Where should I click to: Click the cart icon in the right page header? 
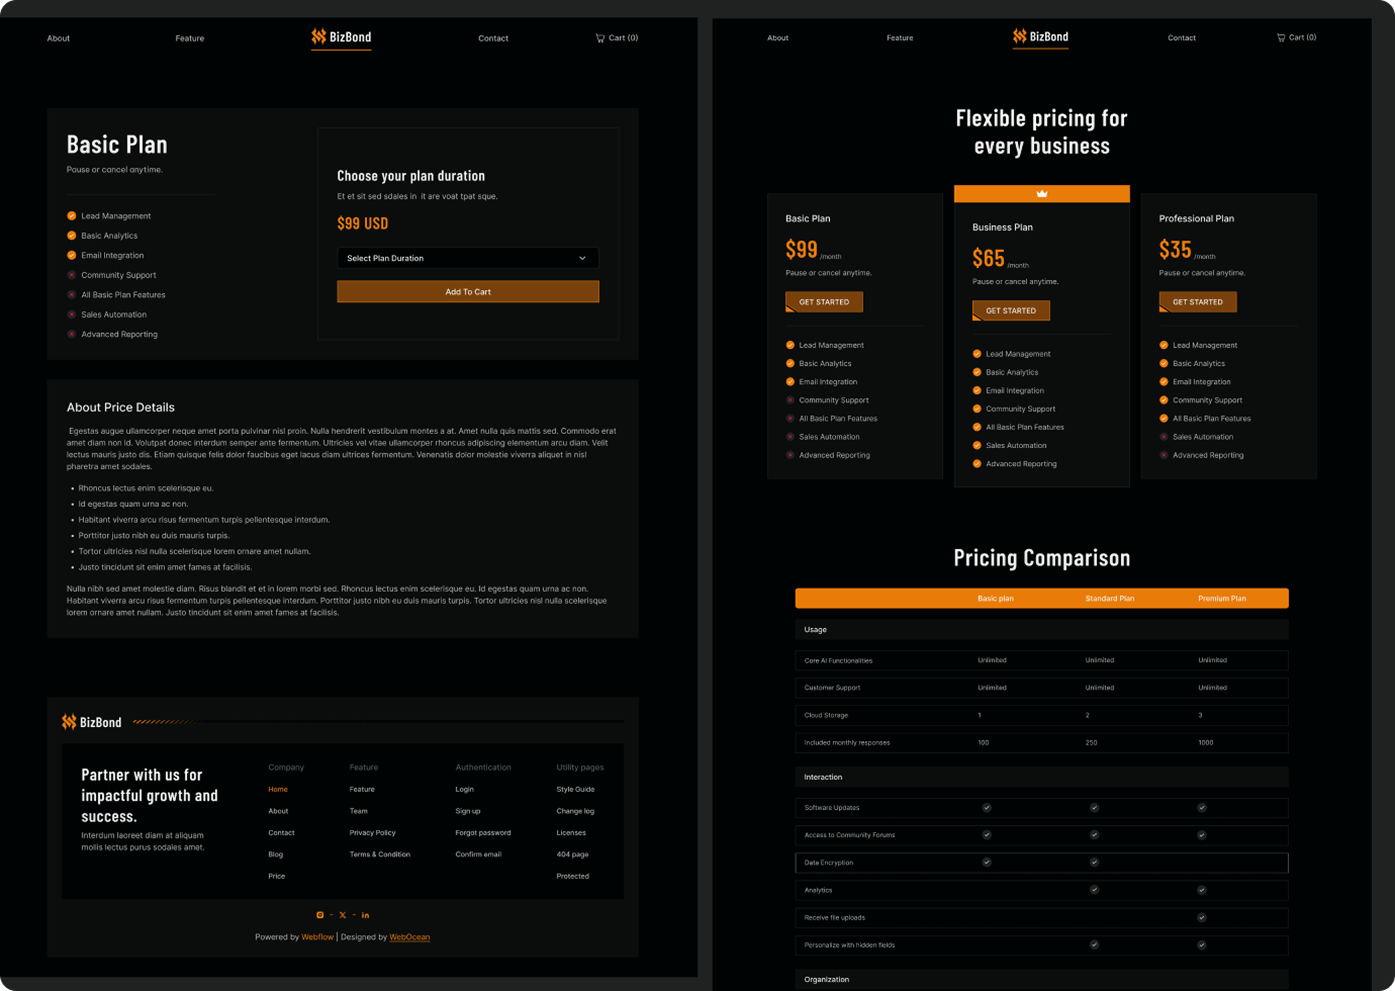pyautogui.click(x=1280, y=38)
